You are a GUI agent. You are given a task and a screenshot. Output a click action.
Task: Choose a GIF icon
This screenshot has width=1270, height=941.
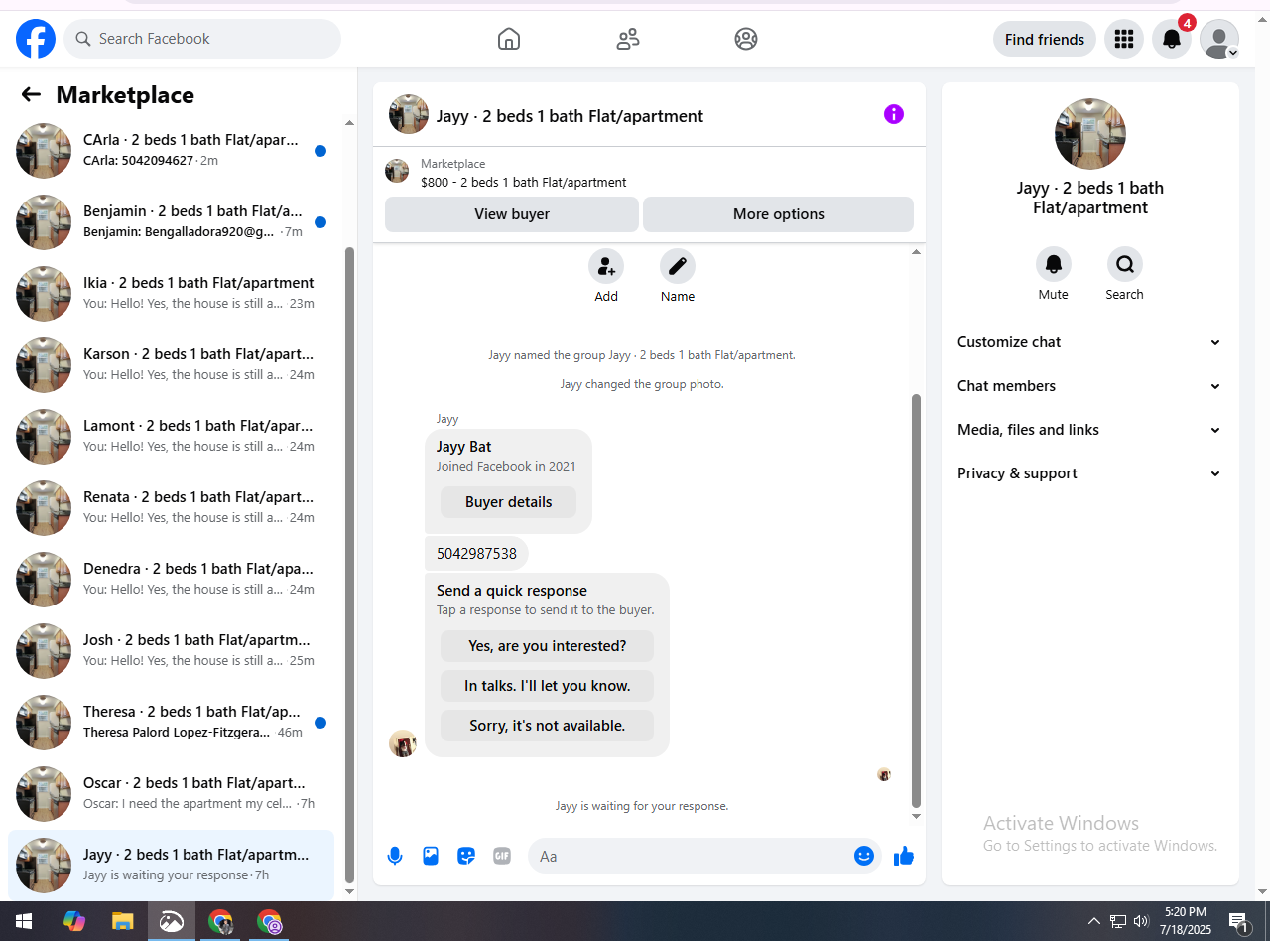[502, 856]
